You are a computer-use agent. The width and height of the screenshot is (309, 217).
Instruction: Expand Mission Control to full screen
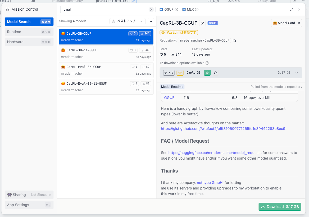(292, 10)
